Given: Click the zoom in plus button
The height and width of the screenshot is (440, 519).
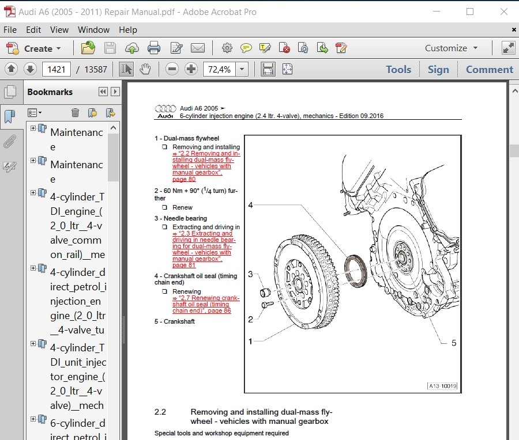Looking at the screenshot, I should [191, 70].
